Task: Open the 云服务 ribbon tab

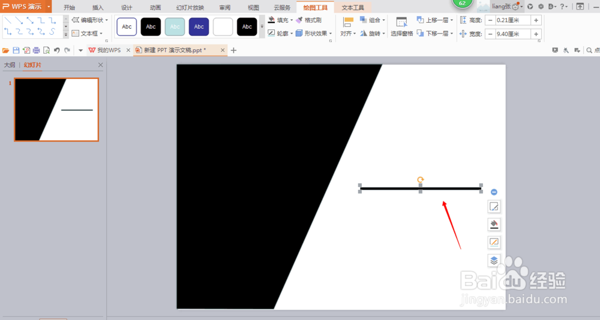Action: (x=282, y=8)
